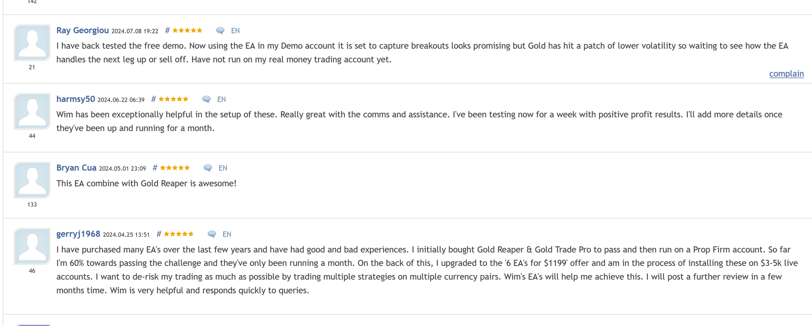Click Bryan Cua's avatar picture

click(x=32, y=180)
